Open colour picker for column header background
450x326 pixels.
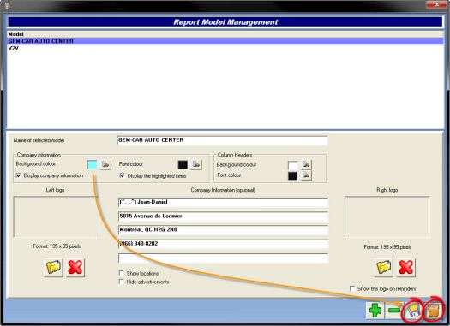306,164
